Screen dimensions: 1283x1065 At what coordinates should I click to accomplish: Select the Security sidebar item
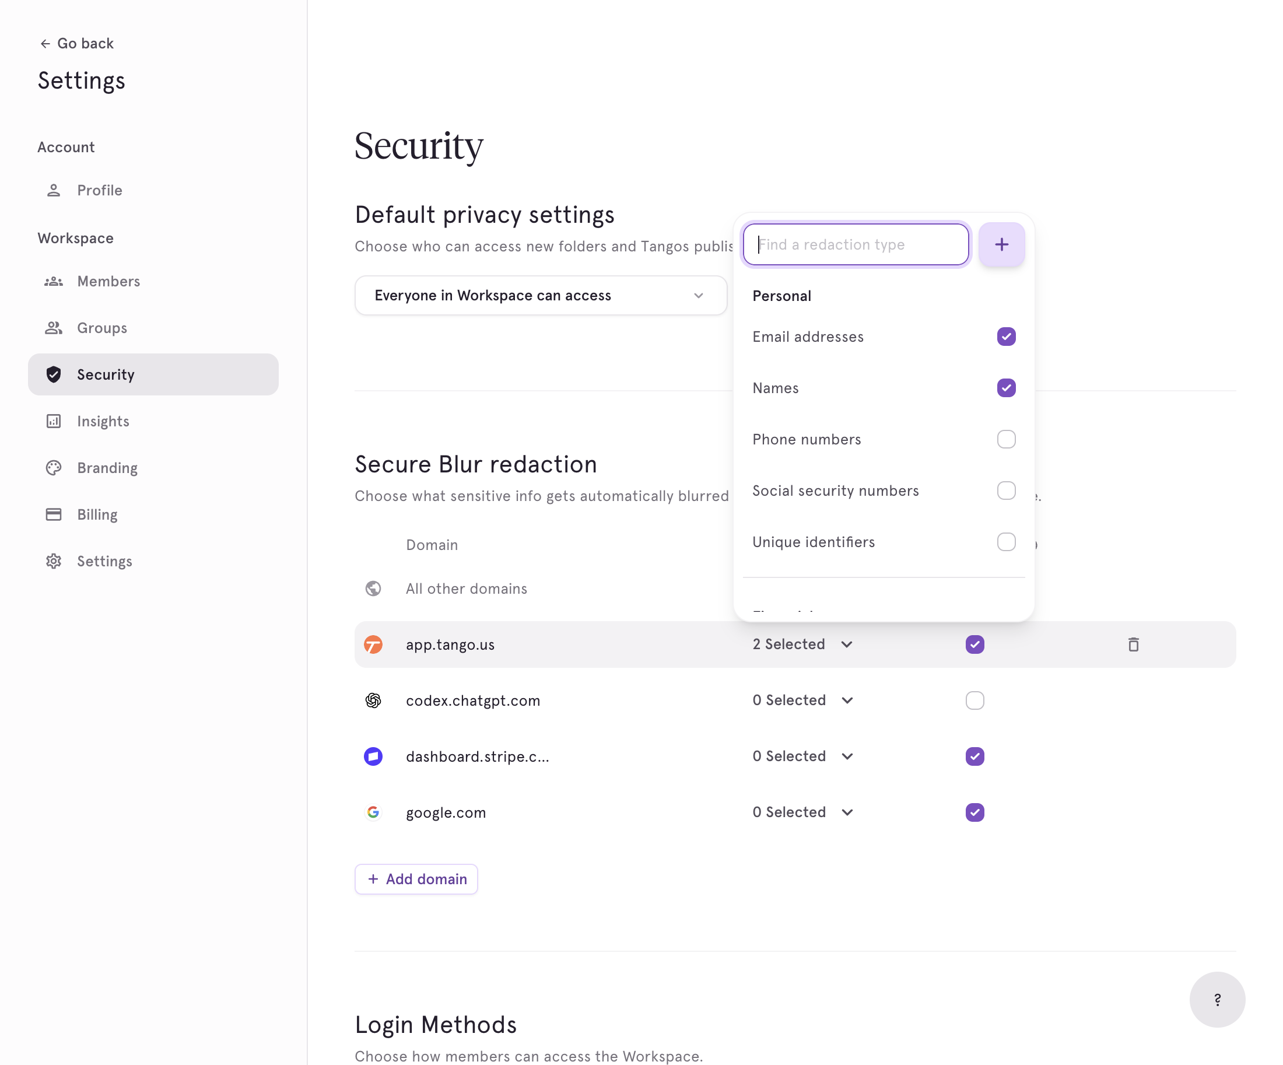[x=153, y=374]
